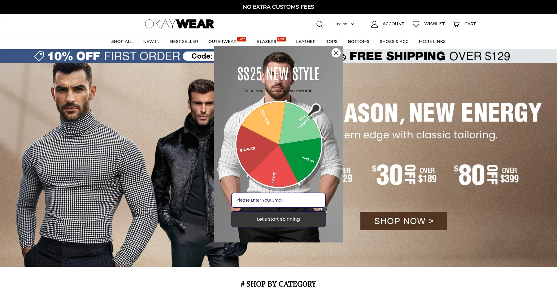Open the MORE LINKS menu

(x=432, y=41)
